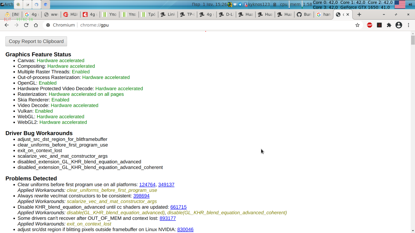Switch to the TP-L tab
415x233 pixels.
188,14
